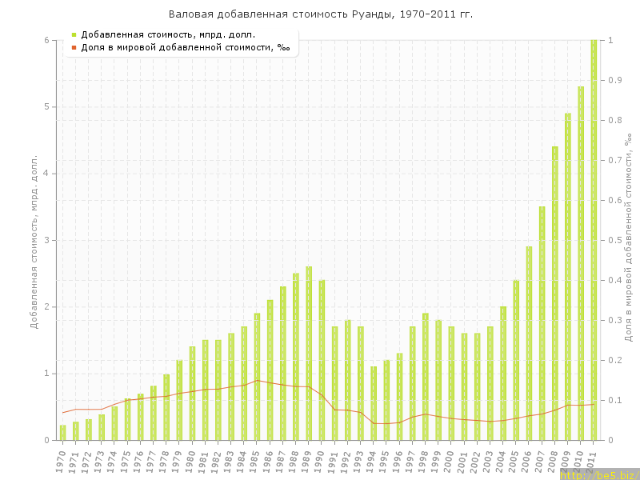Select the bar for year 1998
The height and width of the screenshot is (480, 640).
(x=426, y=376)
